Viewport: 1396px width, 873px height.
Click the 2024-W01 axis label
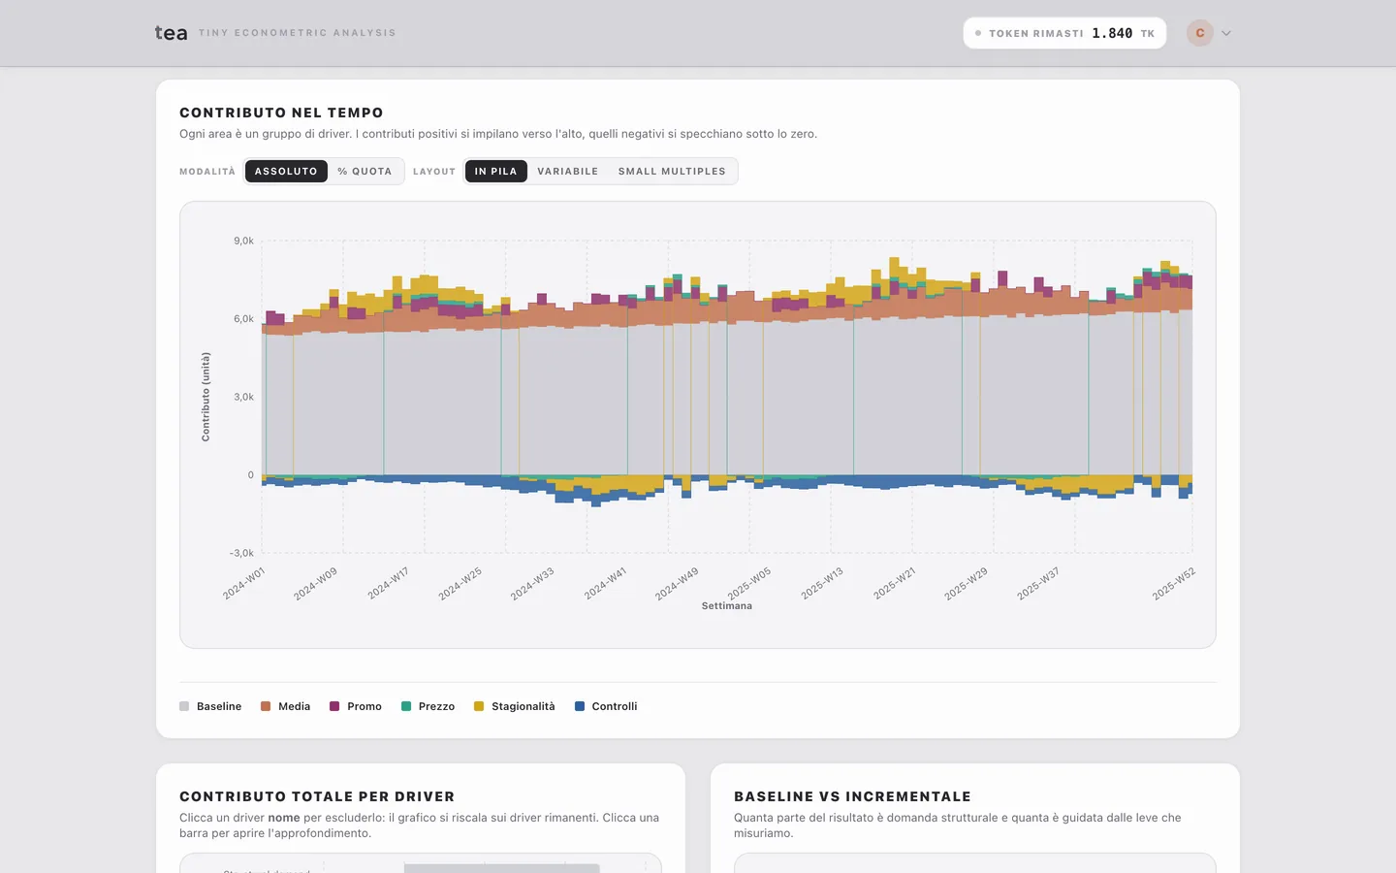click(x=244, y=583)
